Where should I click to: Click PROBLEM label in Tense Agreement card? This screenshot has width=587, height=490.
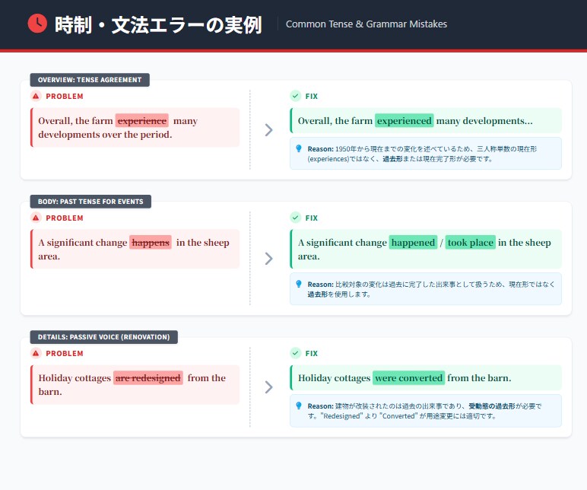(65, 97)
